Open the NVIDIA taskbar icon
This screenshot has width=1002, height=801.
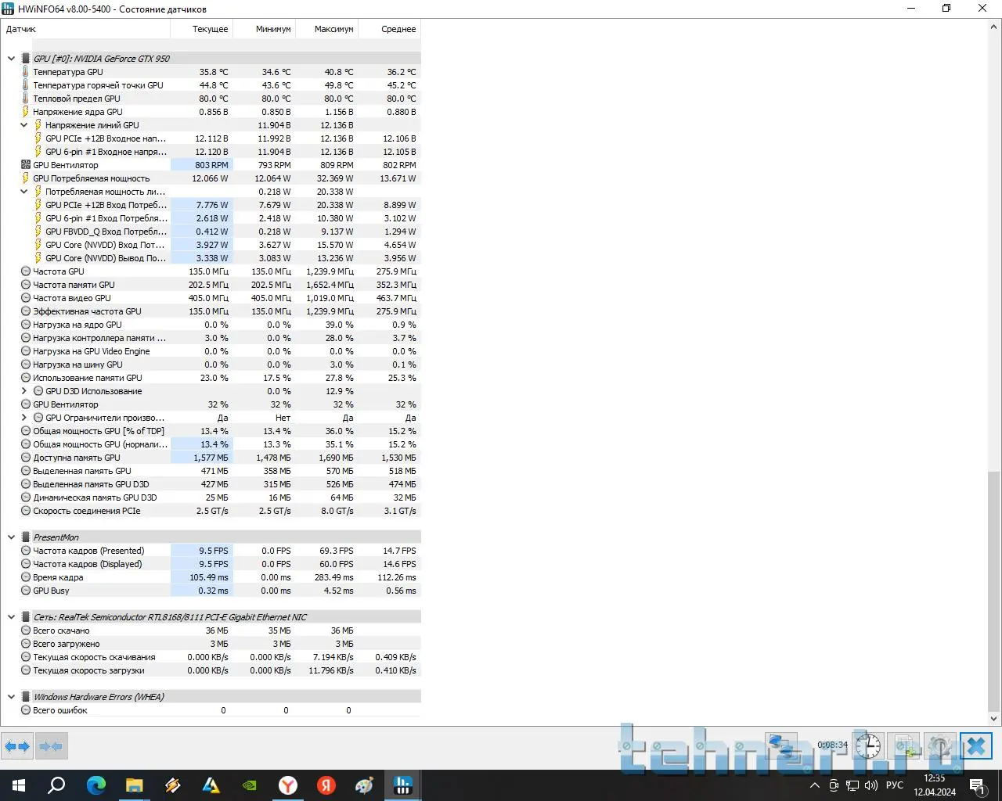pyautogui.click(x=249, y=785)
